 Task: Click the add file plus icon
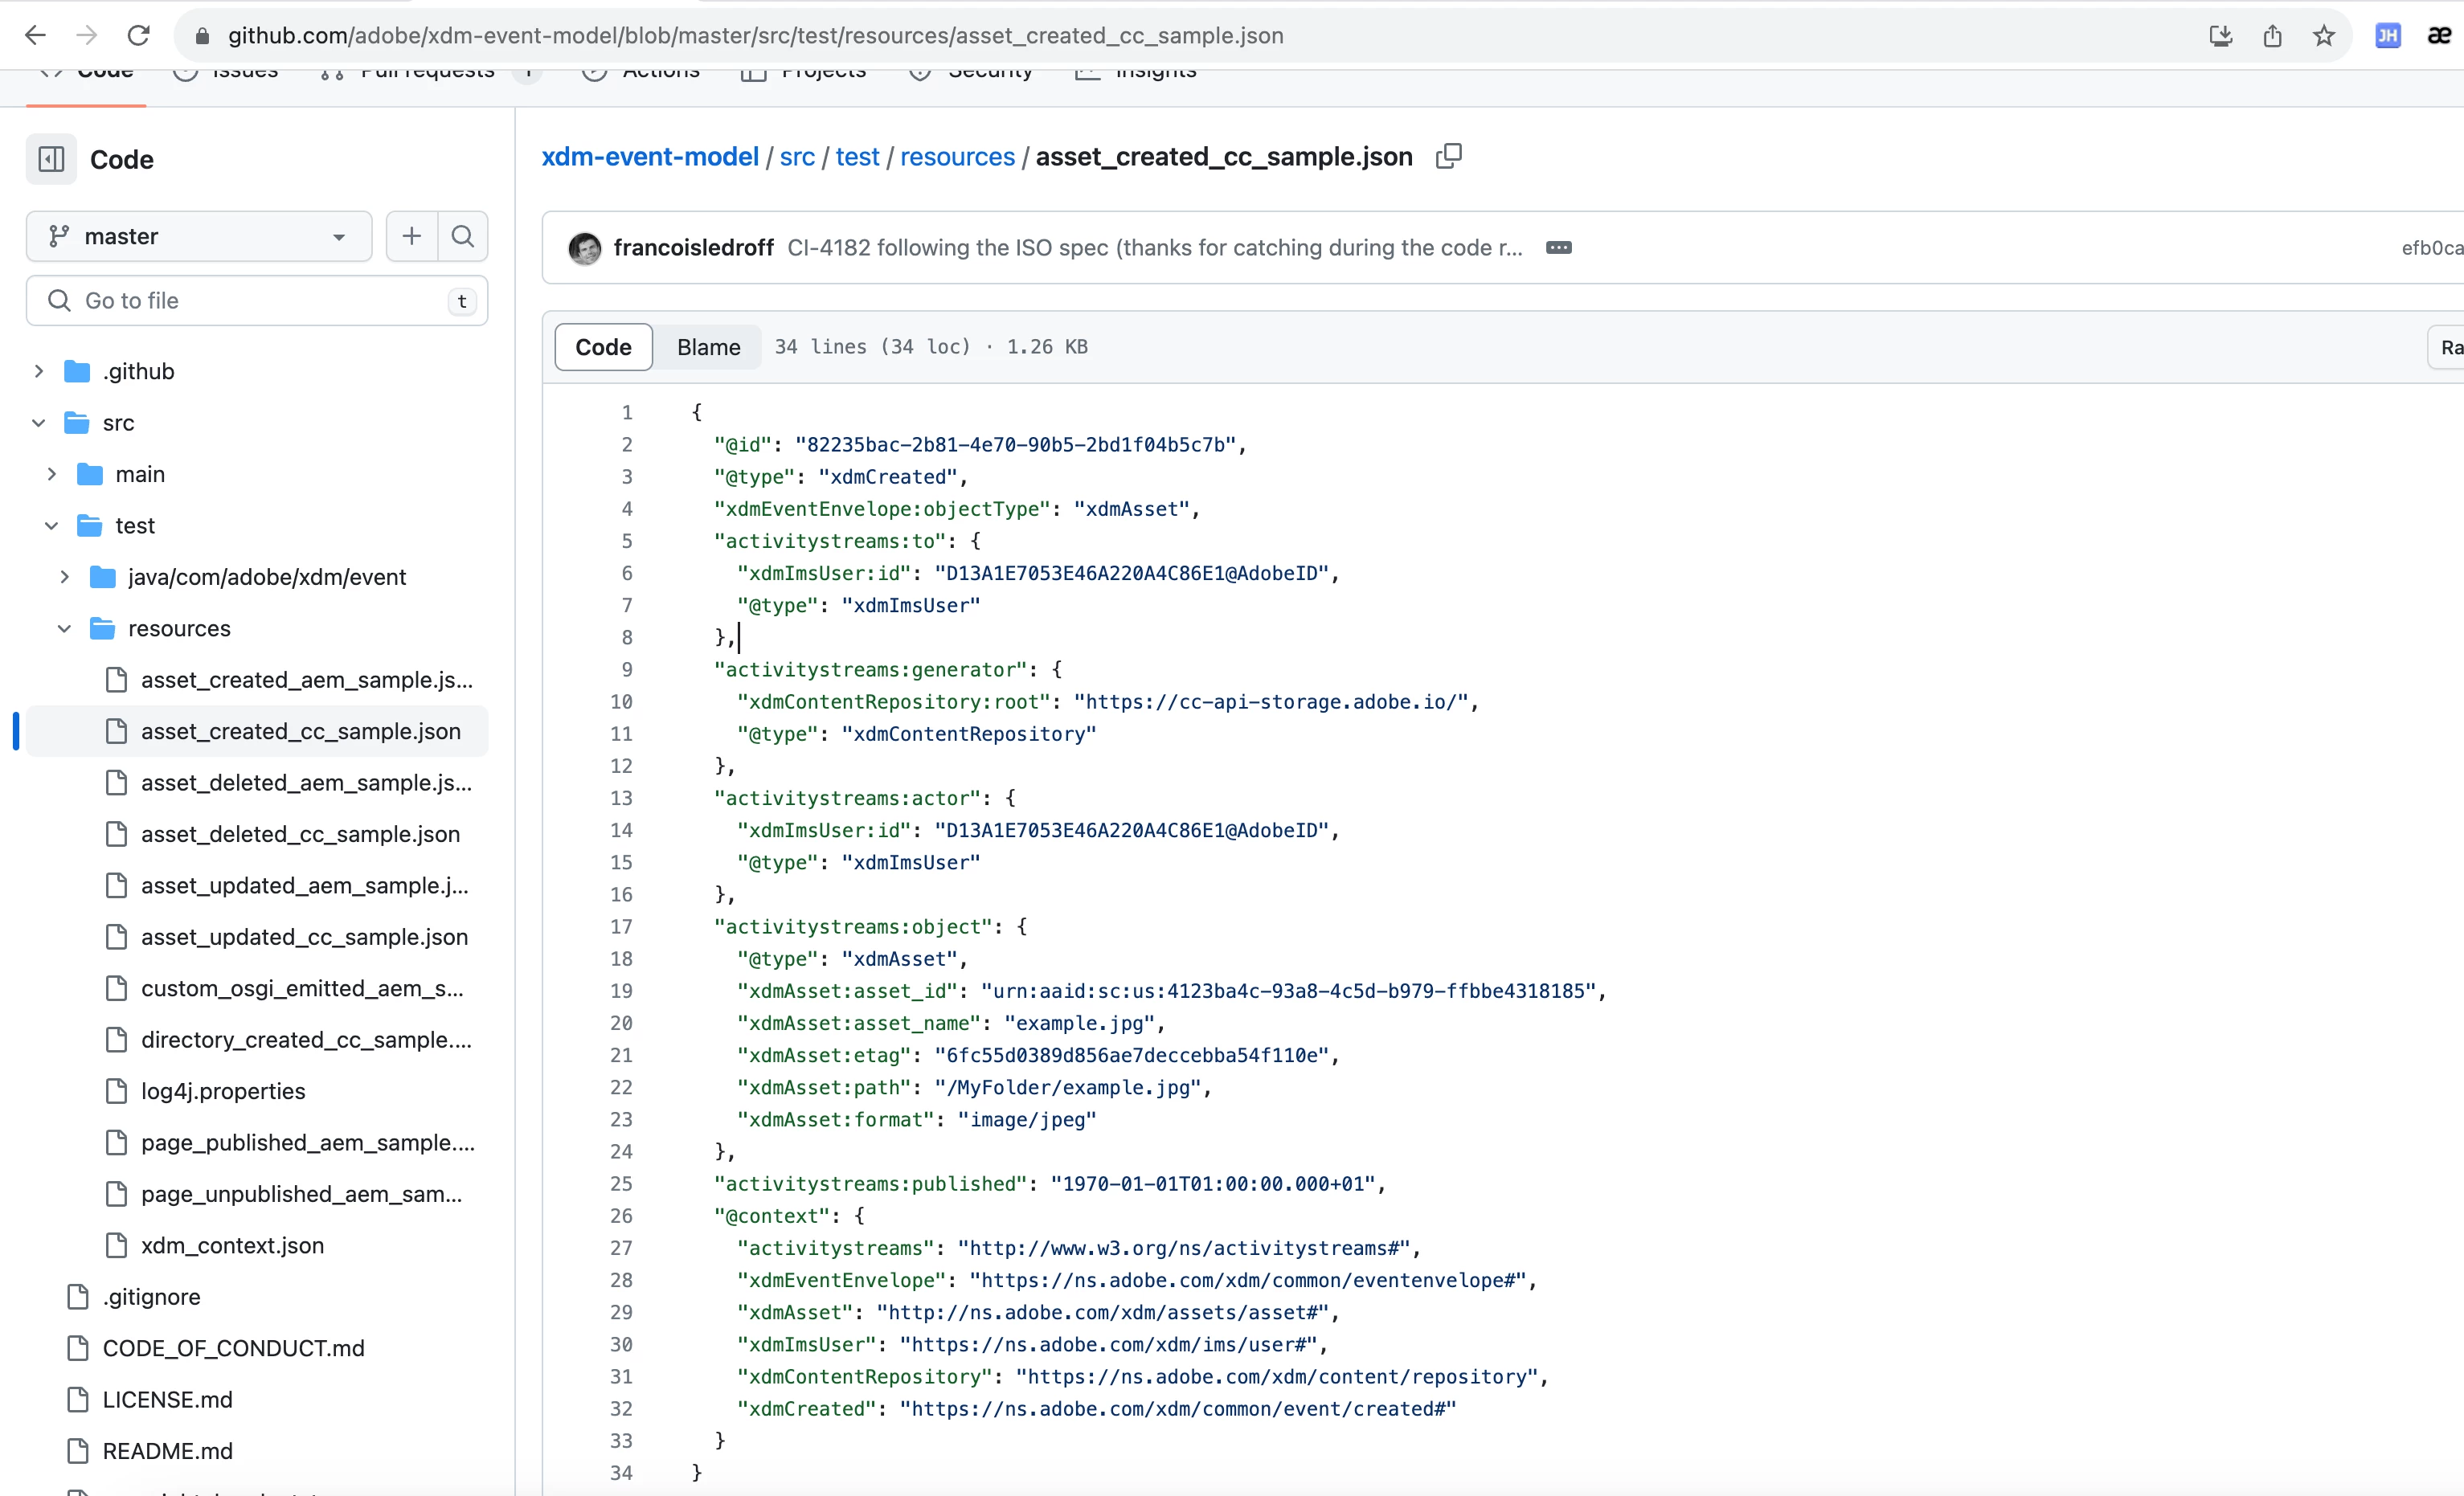(x=411, y=236)
